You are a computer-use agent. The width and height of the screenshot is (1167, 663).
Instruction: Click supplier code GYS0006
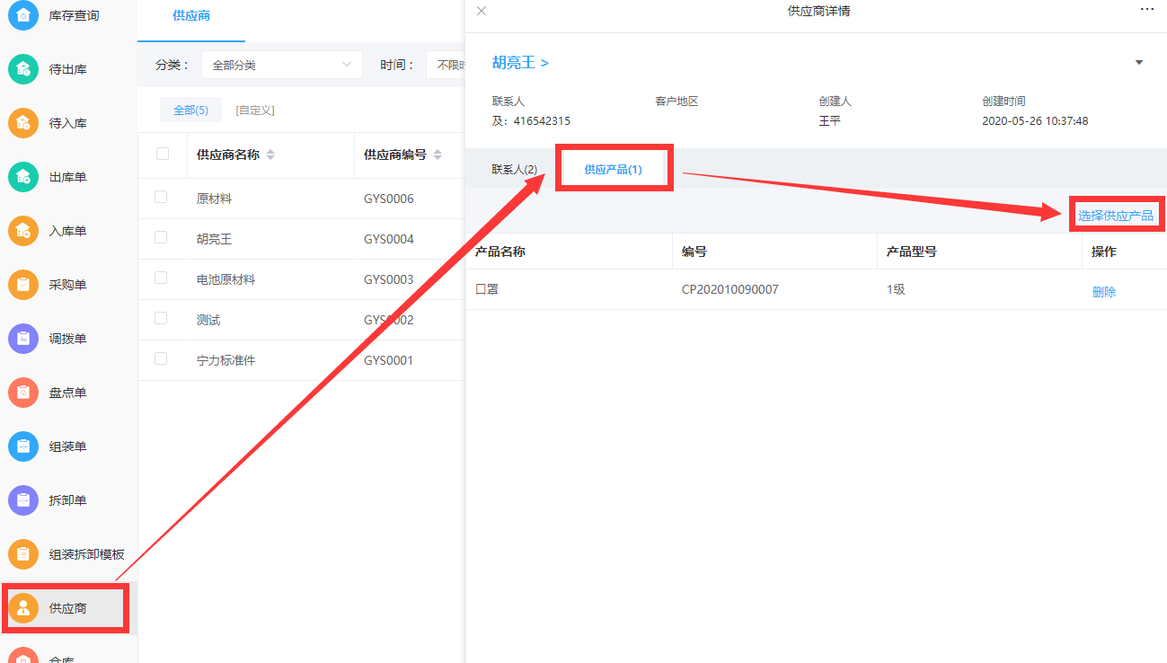tap(389, 199)
